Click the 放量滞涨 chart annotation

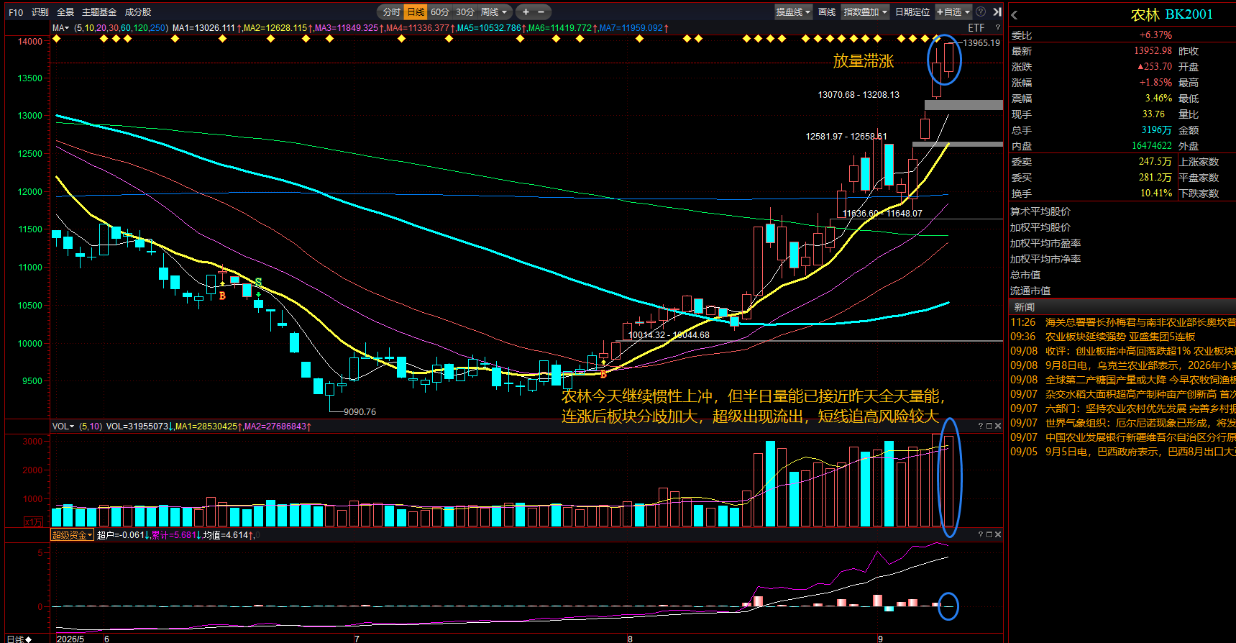(x=864, y=61)
